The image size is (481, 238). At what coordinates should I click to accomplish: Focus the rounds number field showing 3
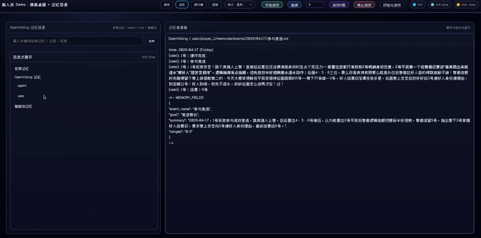[315, 5]
